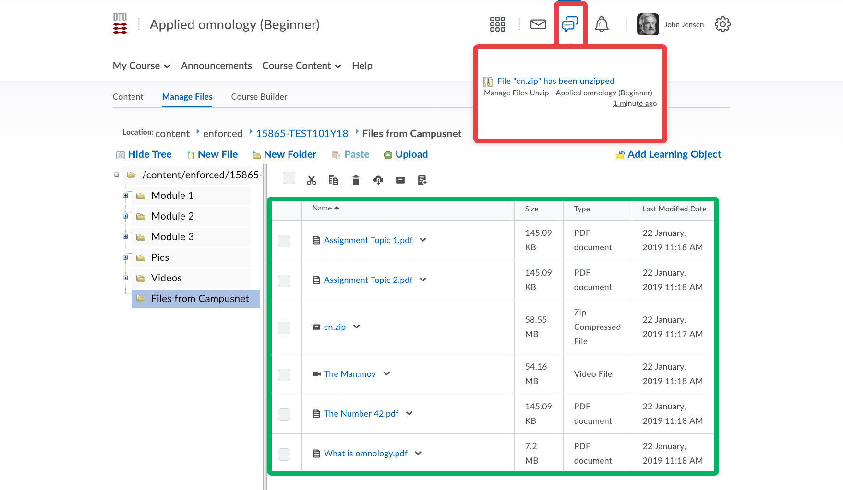
Task: Tick the checkbox beside cn.zip
Action: pos(284,328)
